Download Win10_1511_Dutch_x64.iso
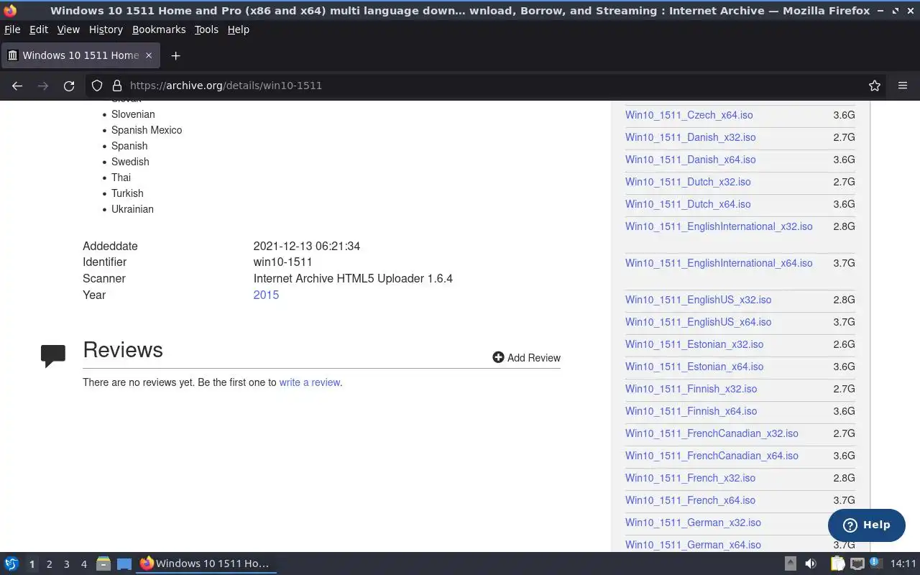This screenshot has height=575, width=920. [688, 204]
